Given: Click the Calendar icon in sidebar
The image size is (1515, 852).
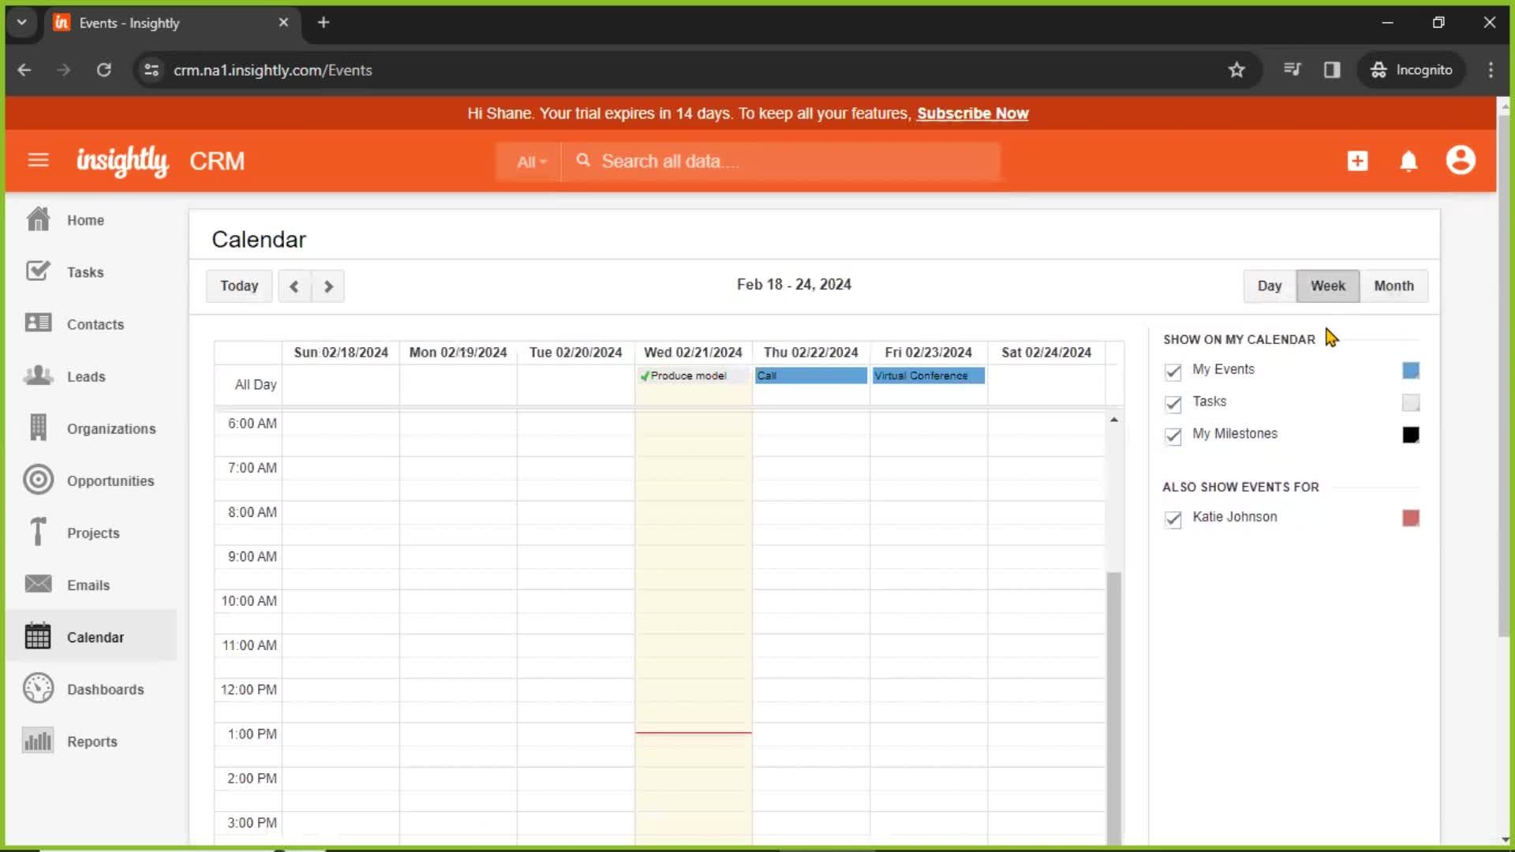Looking at the screenshot, I should 36,637.
